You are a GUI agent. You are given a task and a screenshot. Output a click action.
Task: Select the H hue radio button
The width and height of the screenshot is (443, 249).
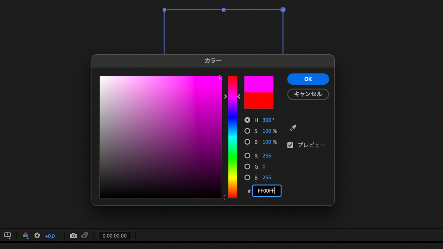[x=247, y=120]
